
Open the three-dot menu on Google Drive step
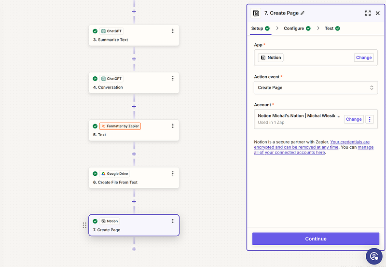click(173, 173)
